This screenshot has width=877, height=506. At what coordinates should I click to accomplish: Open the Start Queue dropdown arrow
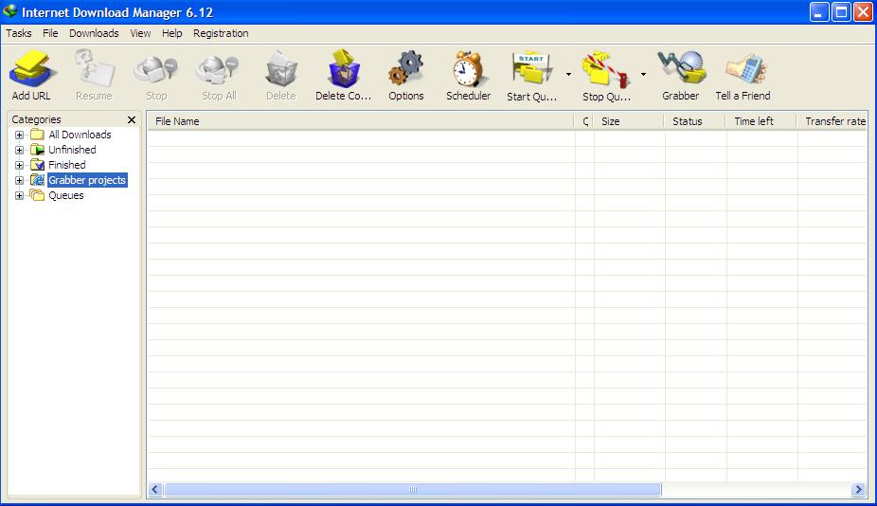click(568, 74)
